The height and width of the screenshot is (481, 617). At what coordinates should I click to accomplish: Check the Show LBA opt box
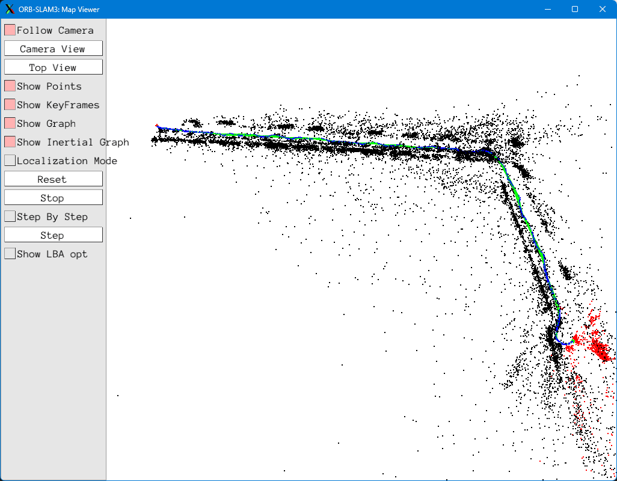click(x=10, y=254)
